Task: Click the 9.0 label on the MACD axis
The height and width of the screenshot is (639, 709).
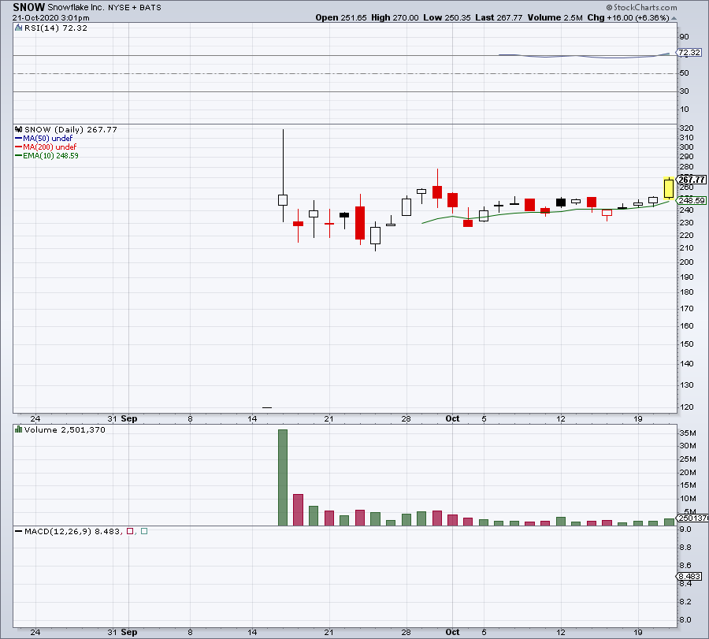Action: 685,529
